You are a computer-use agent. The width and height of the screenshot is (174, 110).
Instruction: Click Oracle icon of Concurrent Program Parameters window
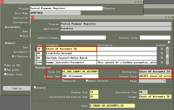[x=33, y=17]
